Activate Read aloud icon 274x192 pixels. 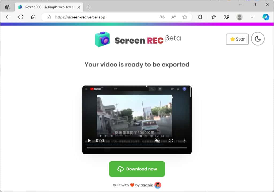pyautogui.click(x=173, y=17)
